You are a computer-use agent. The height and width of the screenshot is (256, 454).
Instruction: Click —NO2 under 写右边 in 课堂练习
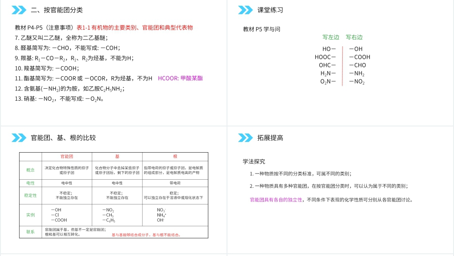click(x=357, y=82)
